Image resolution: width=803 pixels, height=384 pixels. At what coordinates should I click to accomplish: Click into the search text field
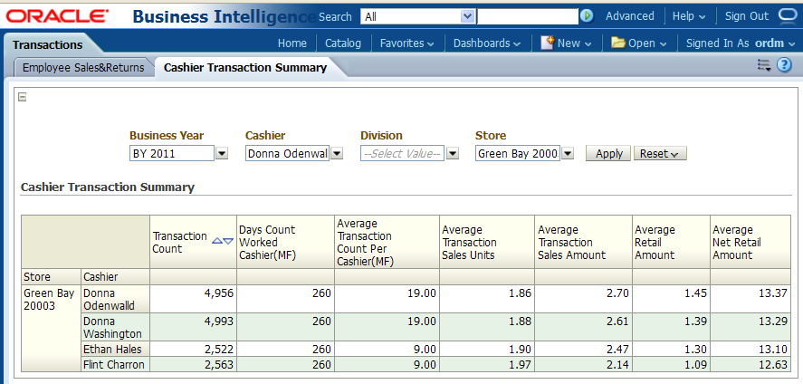tap(527, 16)
